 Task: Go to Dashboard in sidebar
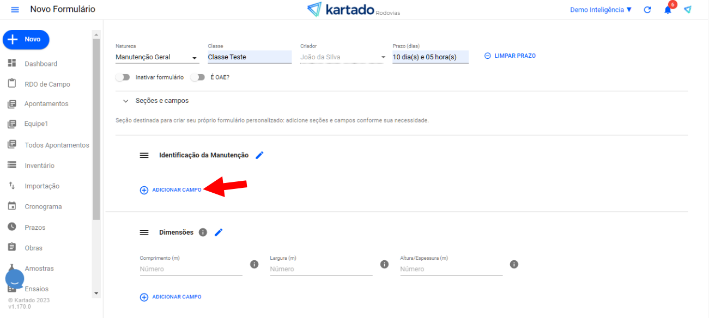pyautogui.click(x=40, y=64)
